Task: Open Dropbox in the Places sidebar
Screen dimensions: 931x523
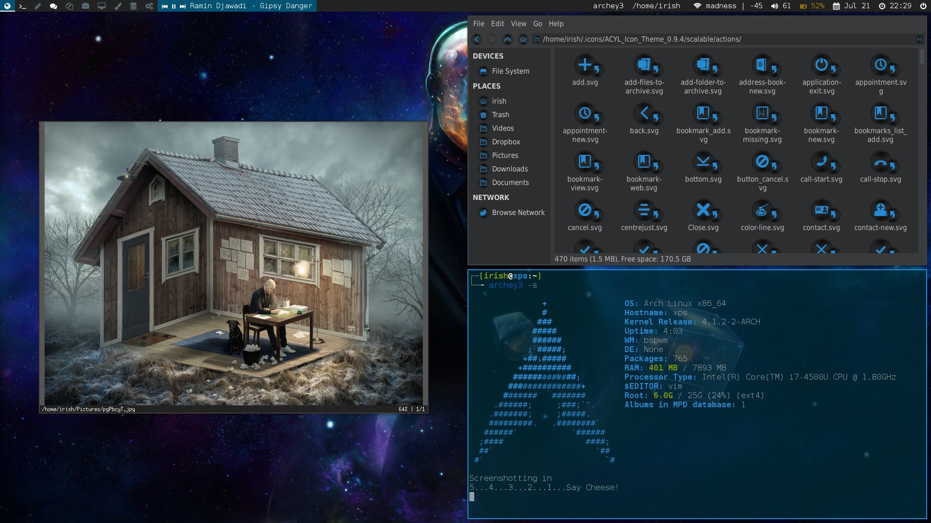Action: (x=506, y=142)
